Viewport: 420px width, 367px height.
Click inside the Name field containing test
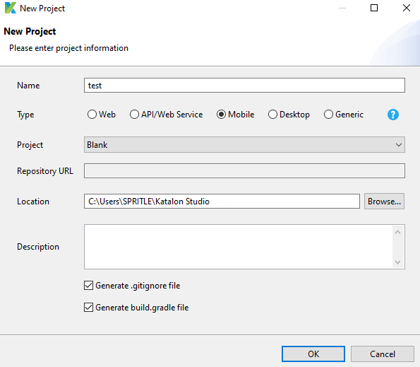(244, 86)
